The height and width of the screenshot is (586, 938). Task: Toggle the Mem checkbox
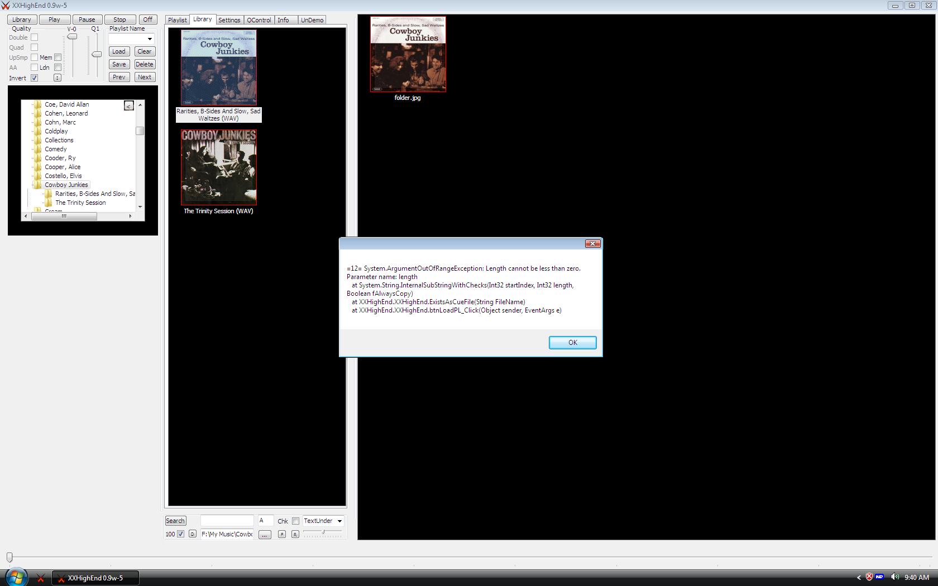(x=58, y=57)
